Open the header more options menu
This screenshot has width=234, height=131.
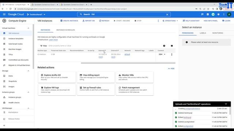click(x=224, y=15)
